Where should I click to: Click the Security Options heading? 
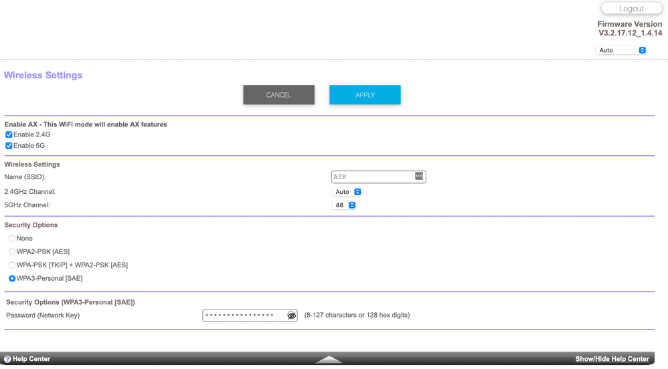[x=31, y=225]
